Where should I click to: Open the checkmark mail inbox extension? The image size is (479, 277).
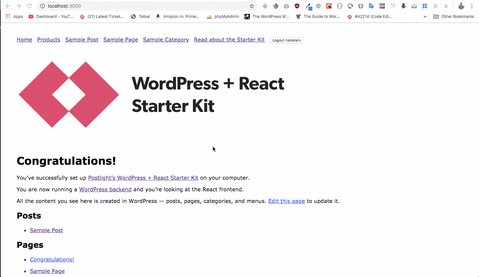point(414,6)
